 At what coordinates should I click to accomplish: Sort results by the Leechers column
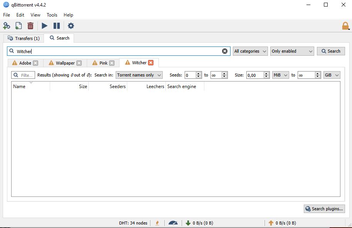click(x=147, y=87)
